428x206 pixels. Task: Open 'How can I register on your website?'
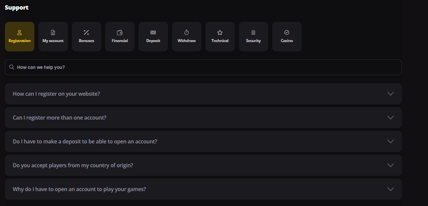[203, 94]
